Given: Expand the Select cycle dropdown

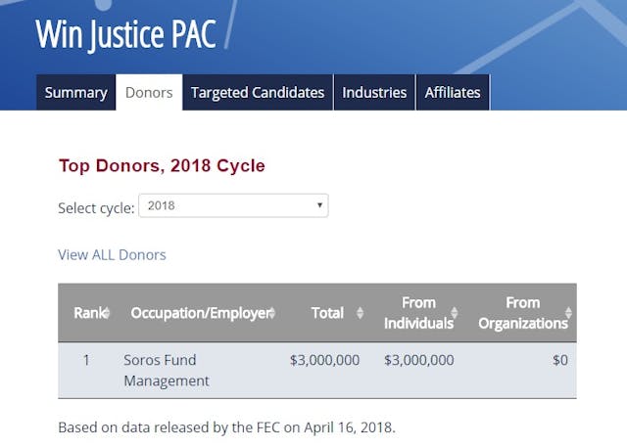Looking at the screenshot, I should pos(233,206).
